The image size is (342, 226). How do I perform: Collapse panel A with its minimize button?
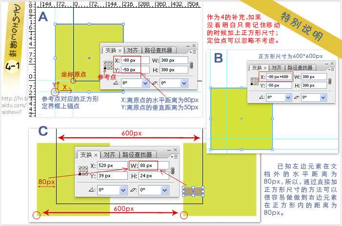click(188, 46)
